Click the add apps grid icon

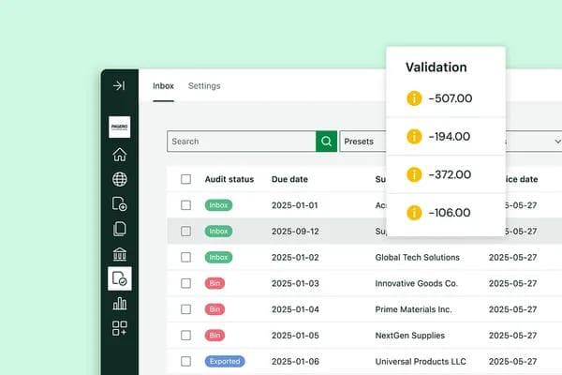point(119,327)
